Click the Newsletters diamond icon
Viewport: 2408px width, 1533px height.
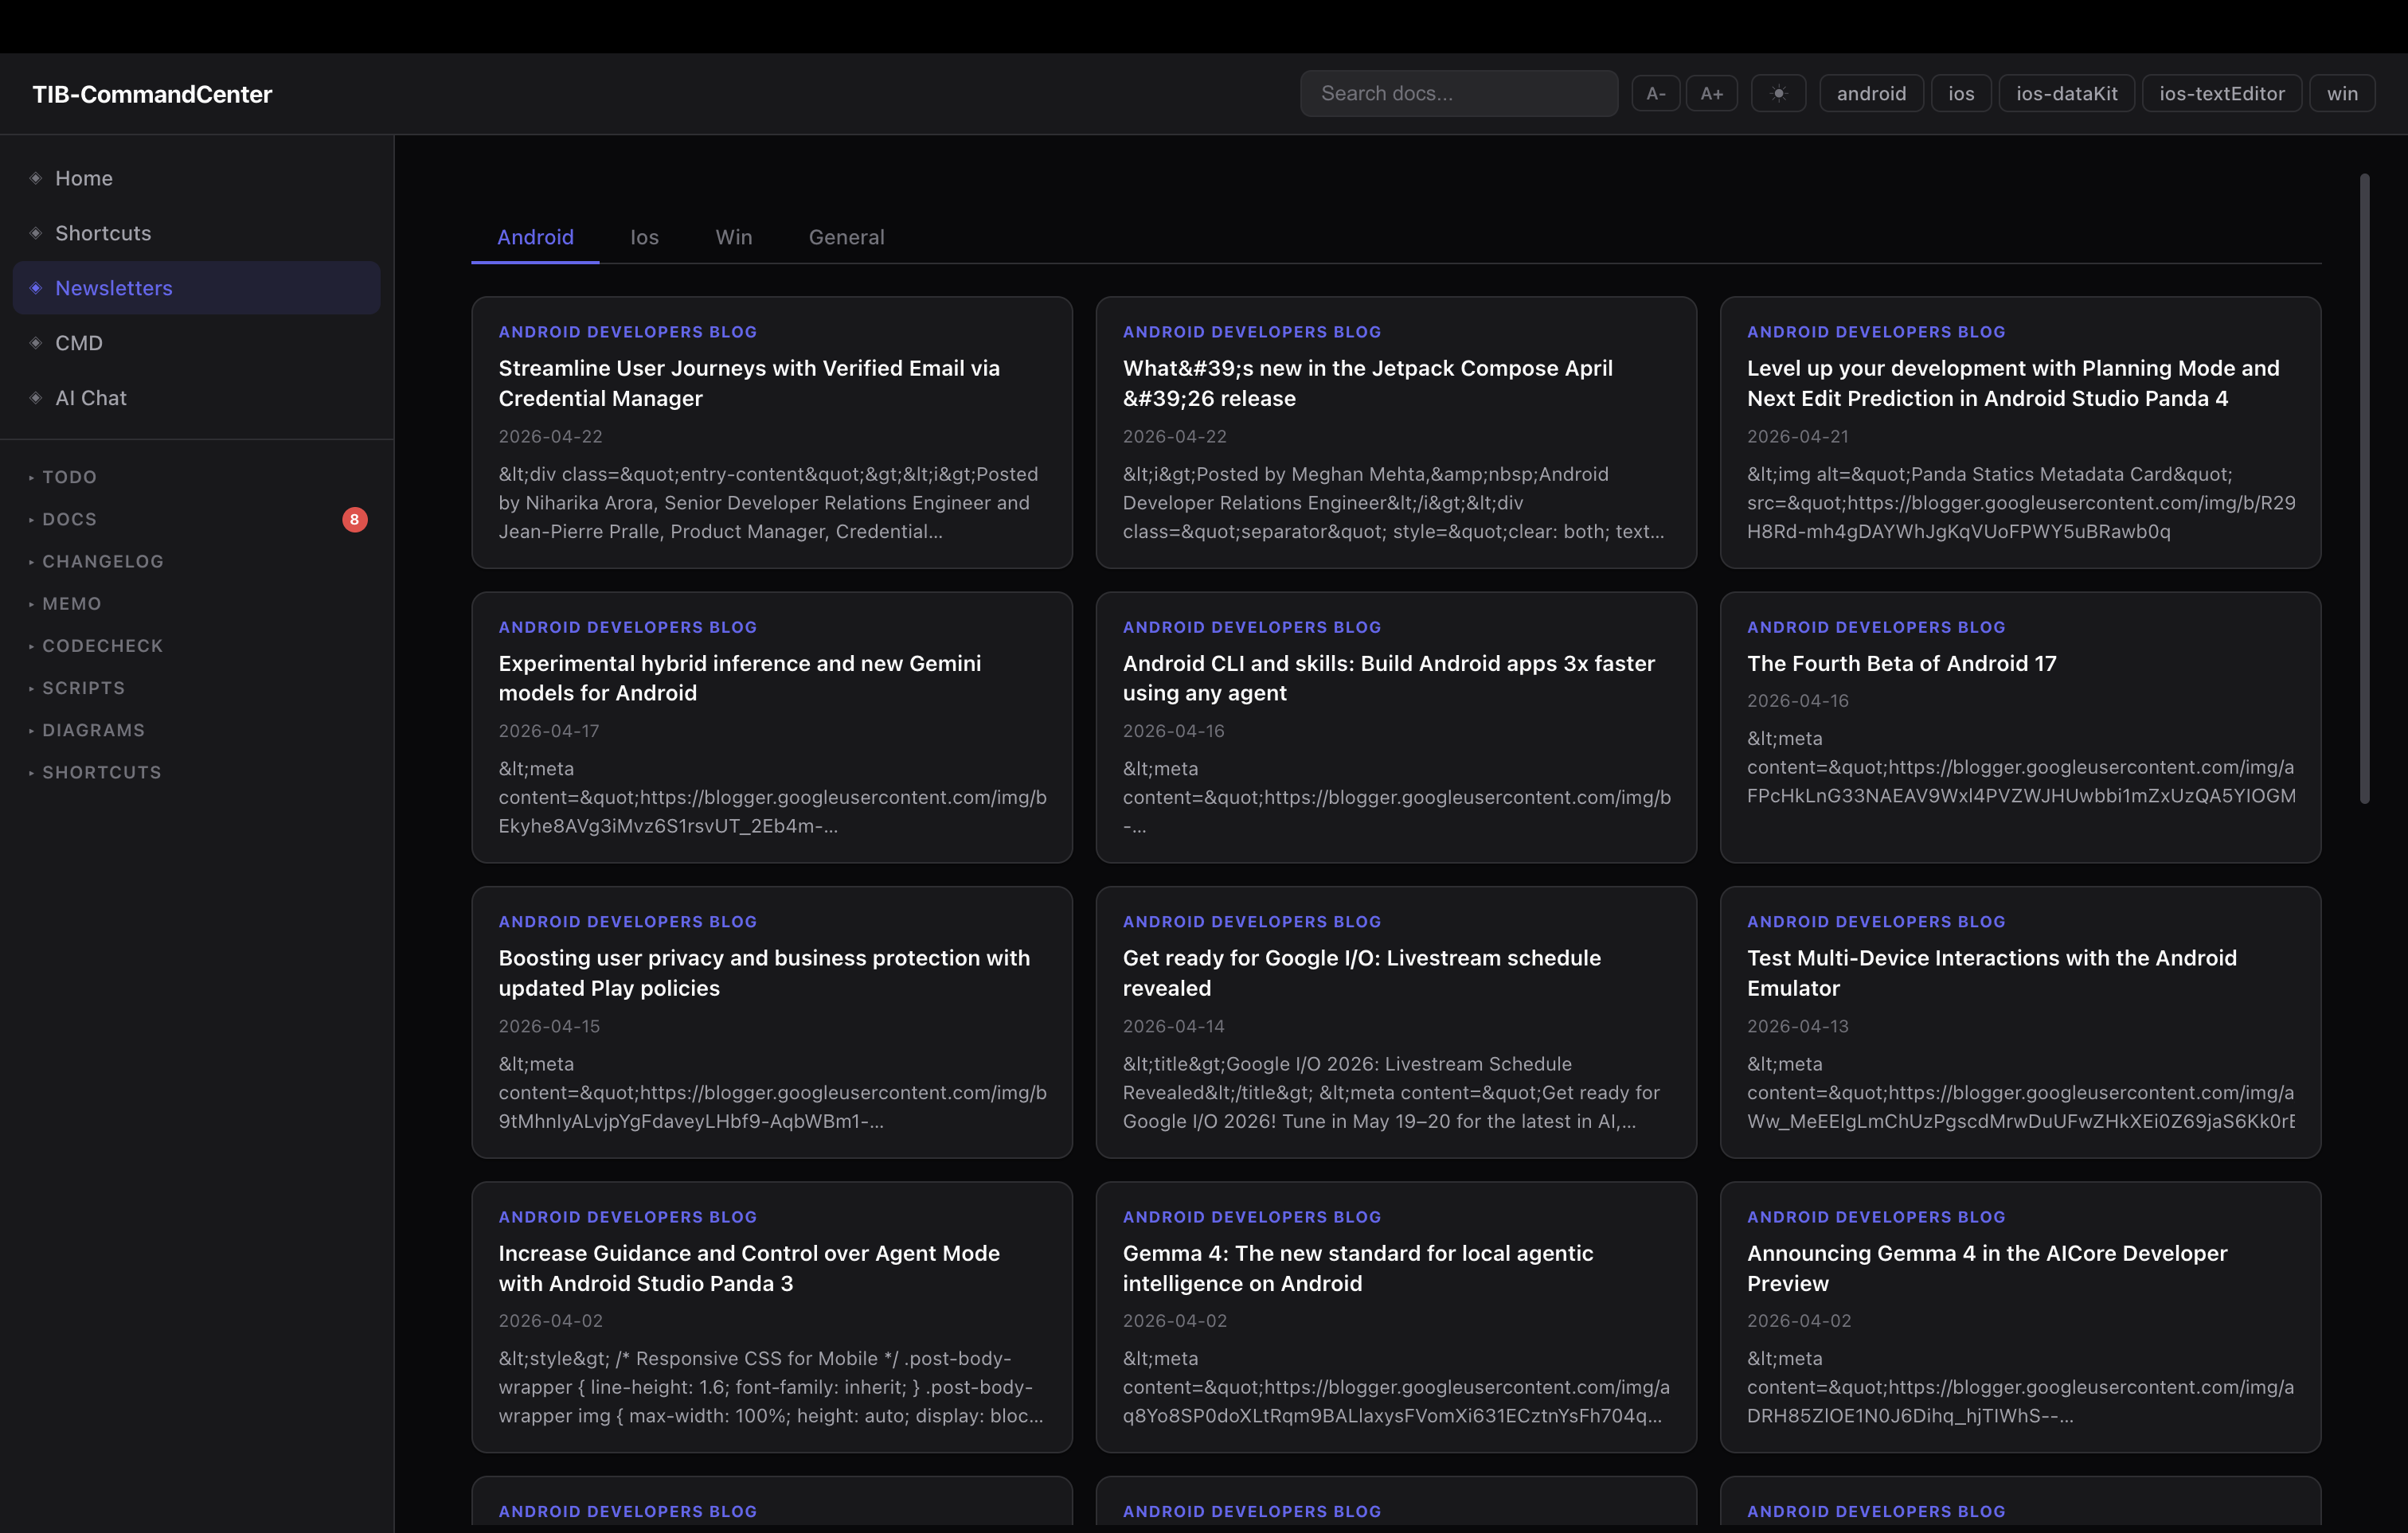tap(36, 288)
